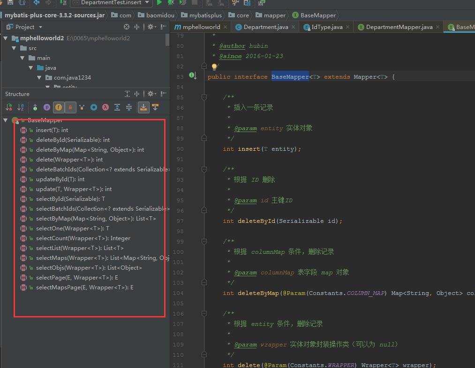
Task: Click core breadcrumb
Action: (x=239, y=15)
